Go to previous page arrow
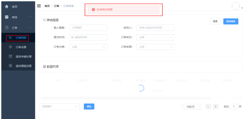Viewport: 249px width, 119px height. point(208,107)
